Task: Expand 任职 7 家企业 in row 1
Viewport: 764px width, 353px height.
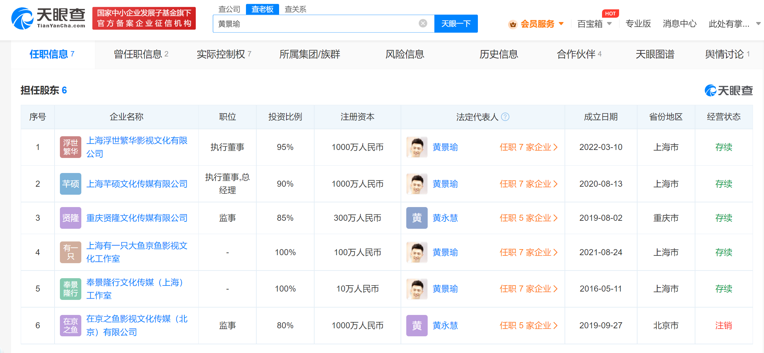Action: click(x=529, y=147)
